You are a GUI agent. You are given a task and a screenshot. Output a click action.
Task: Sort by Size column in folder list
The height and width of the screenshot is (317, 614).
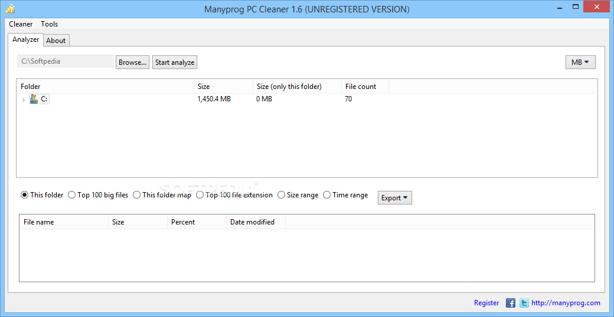coord(224,87)
